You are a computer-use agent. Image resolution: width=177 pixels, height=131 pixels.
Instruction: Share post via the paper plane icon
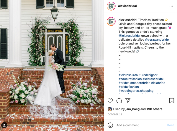pyautogui.click(x=128, y=101)
